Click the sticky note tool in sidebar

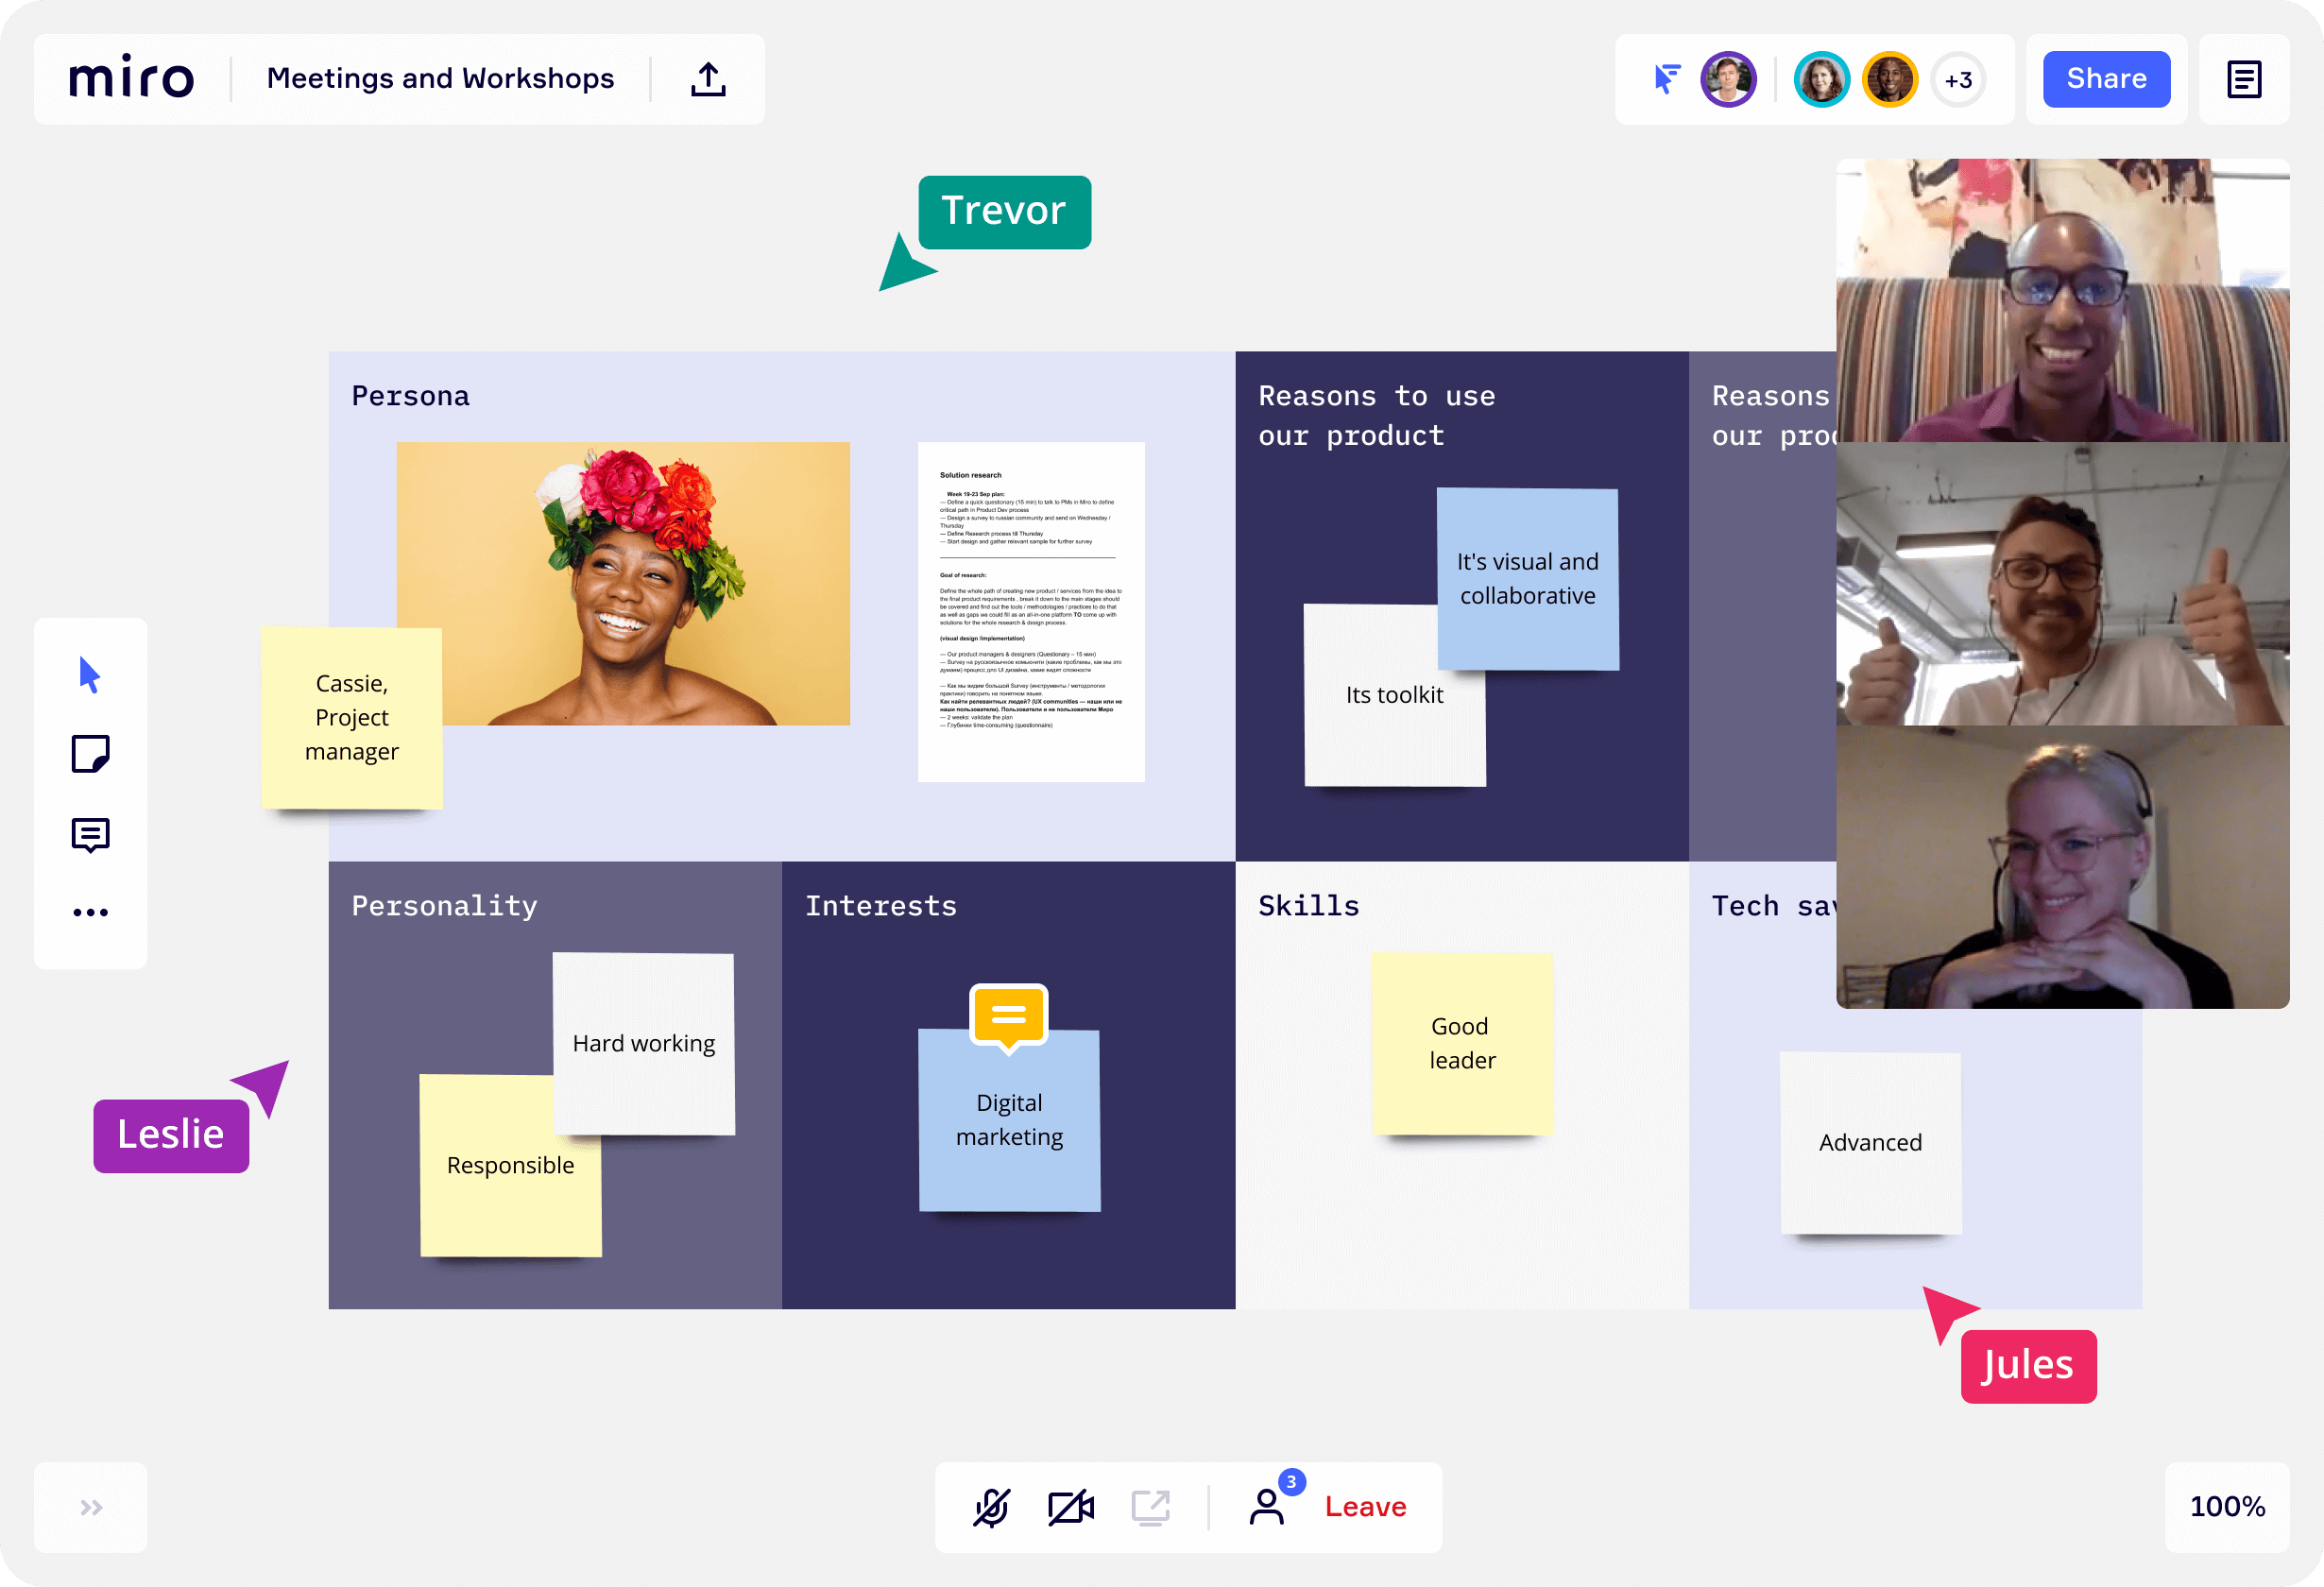(90, 754)
